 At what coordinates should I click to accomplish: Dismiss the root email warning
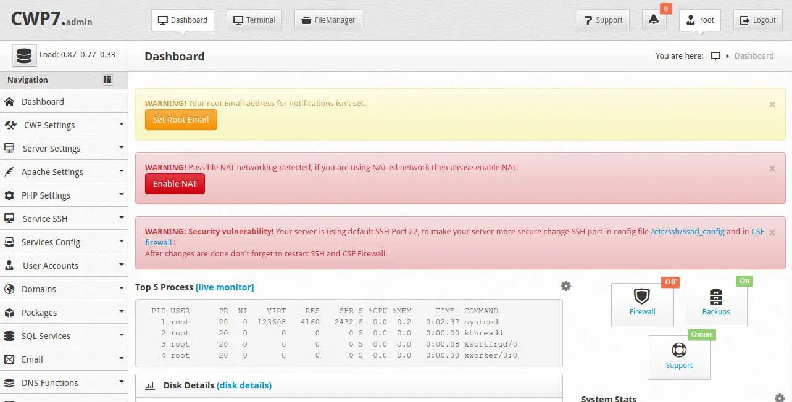[772, 104]
